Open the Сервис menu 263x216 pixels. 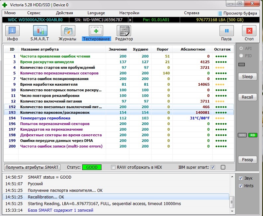[34, 13]
